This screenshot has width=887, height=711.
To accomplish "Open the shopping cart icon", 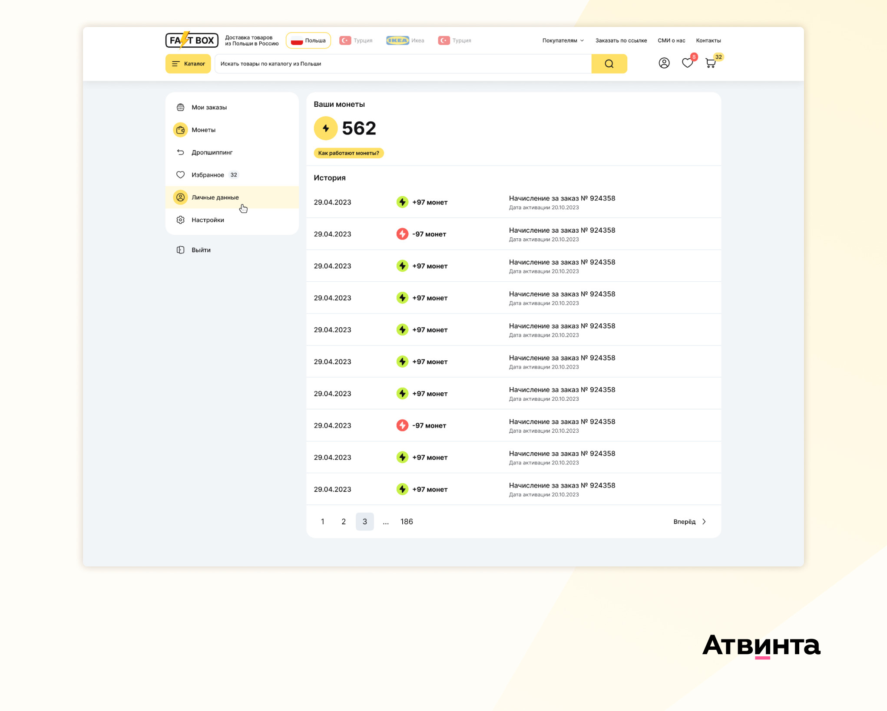I will 711,63.
